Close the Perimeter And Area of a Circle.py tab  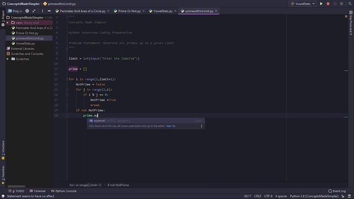coord(108,11)
